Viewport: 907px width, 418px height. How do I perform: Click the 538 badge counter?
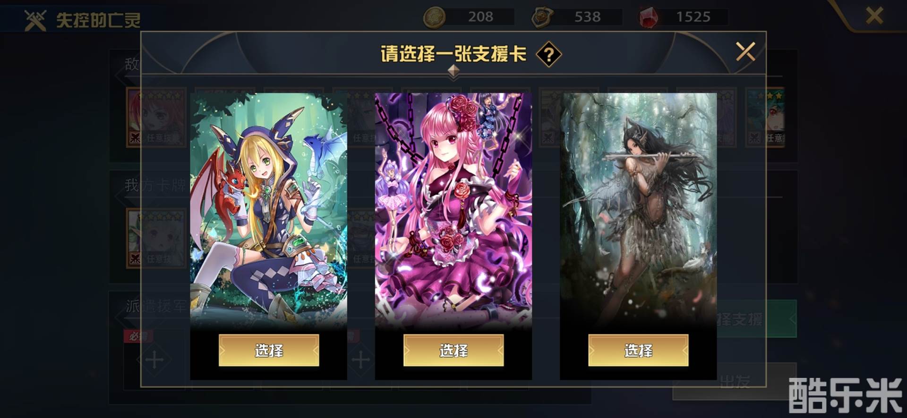[587, 17]
